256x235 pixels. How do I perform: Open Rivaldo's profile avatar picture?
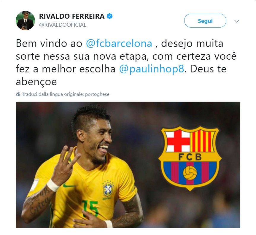25,20
